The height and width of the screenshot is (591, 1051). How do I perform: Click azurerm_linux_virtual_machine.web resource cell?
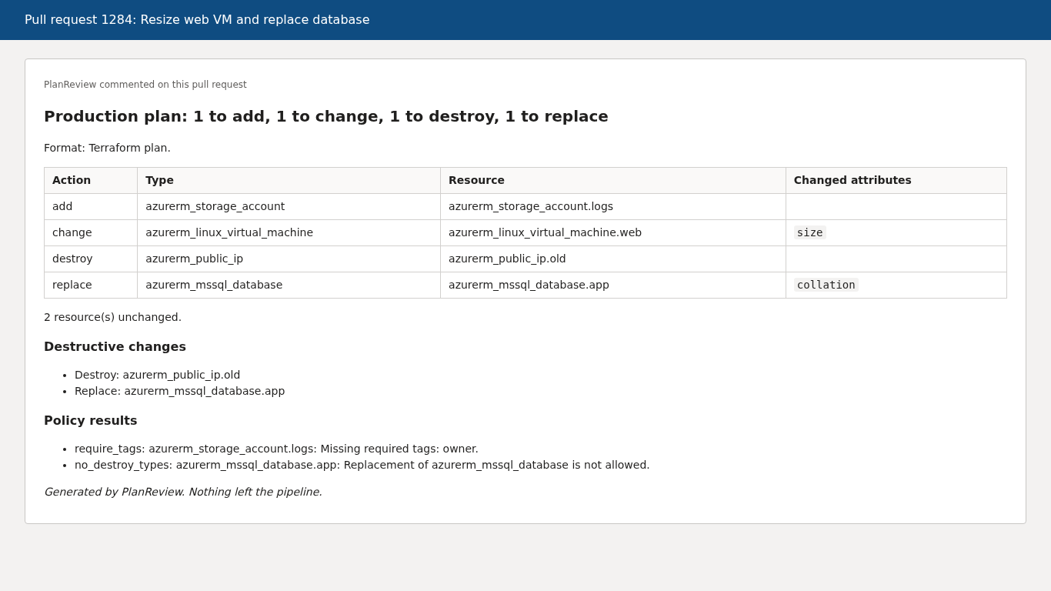(613, 232)
